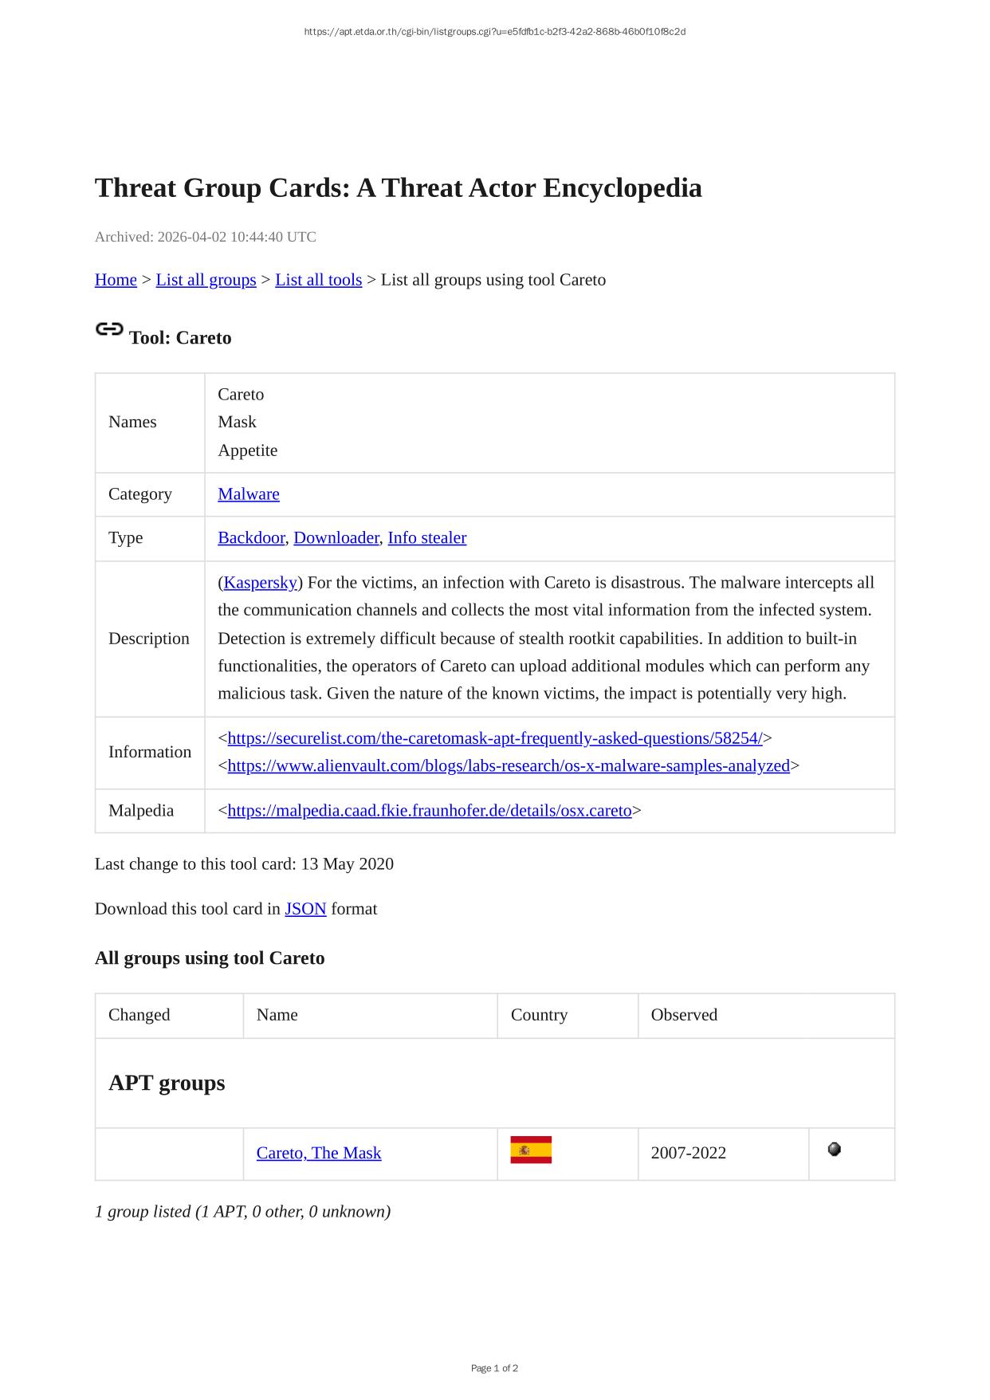This screenshot has width=990, height=1400.
Task: Click the Changed column header
Action: pyautogui.click(x=139, y=1015)
